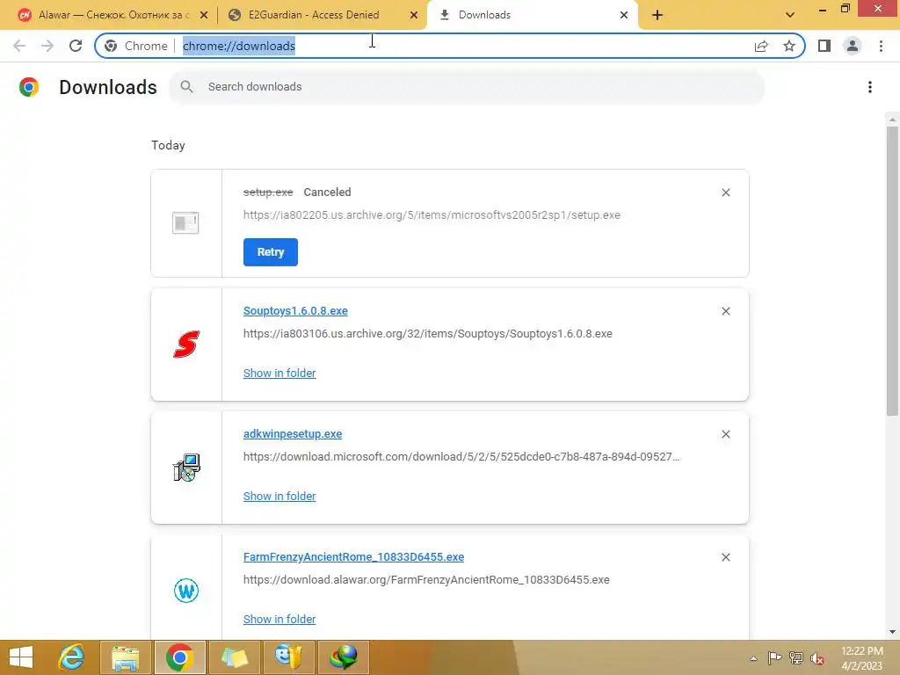The width and height of the screenshot is (900, 675).
Task: Close the Downloads tab
Action: coord(624,15)
